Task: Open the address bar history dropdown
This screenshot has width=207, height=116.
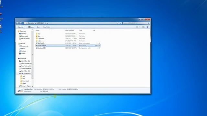Action: click(118, 23)
